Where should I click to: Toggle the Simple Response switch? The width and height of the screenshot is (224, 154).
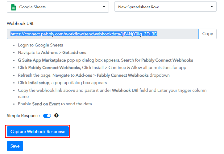[47, 116]
